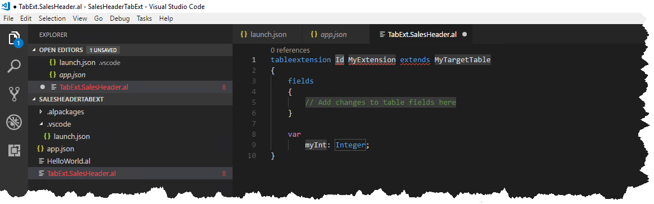Click the comment 'Add changes to table fields here'
The image size is (654, 204).
point(381,102)
